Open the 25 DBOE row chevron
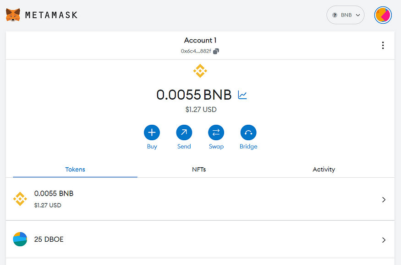The width and height of the screenshot is (401, 265). (384, 240)
